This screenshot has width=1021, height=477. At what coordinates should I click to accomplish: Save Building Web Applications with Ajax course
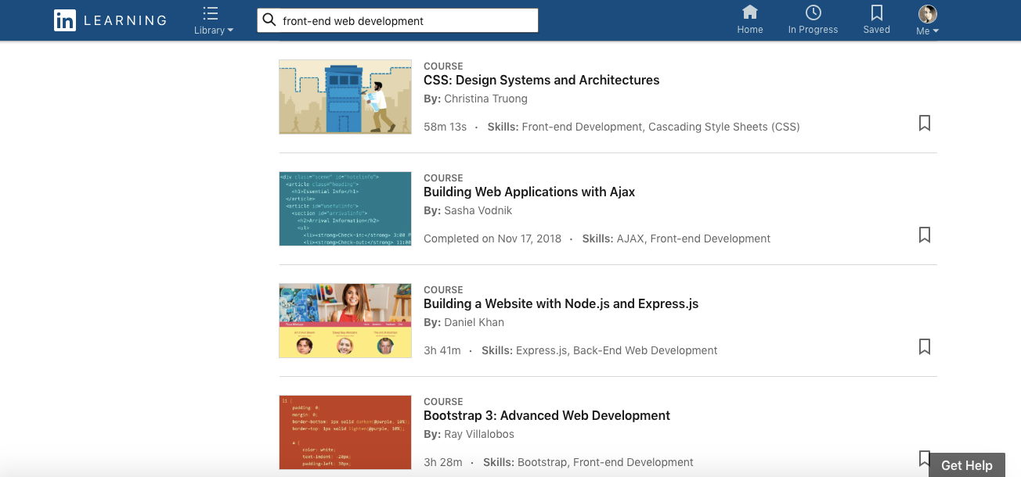[925, 235]
